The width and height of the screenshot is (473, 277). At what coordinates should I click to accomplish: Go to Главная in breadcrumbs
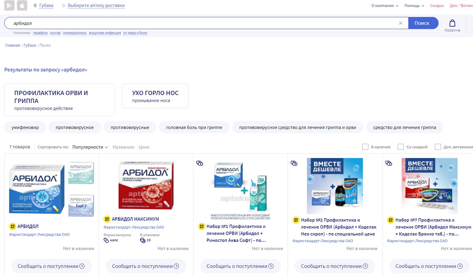point(12,45)
